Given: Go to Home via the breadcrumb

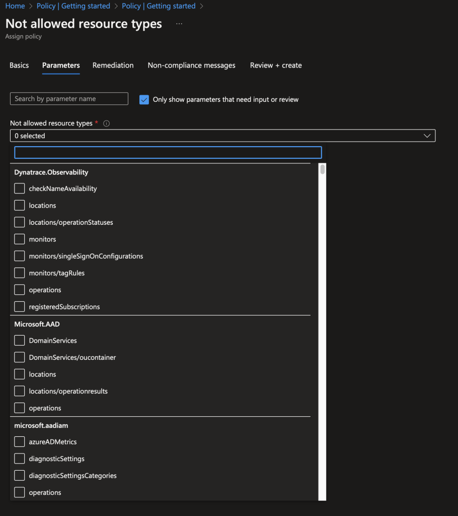Looking at the screenshot, I should tap(15, 6).
